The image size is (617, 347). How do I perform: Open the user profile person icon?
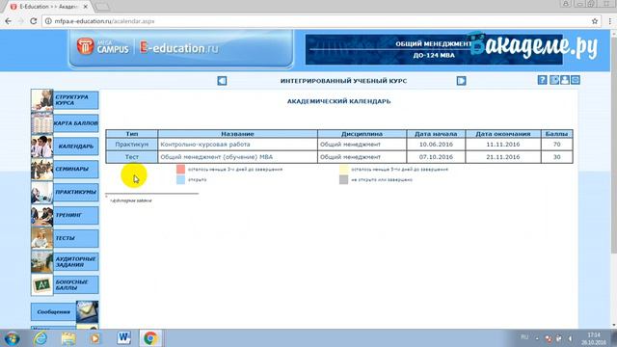coord(565,80)
